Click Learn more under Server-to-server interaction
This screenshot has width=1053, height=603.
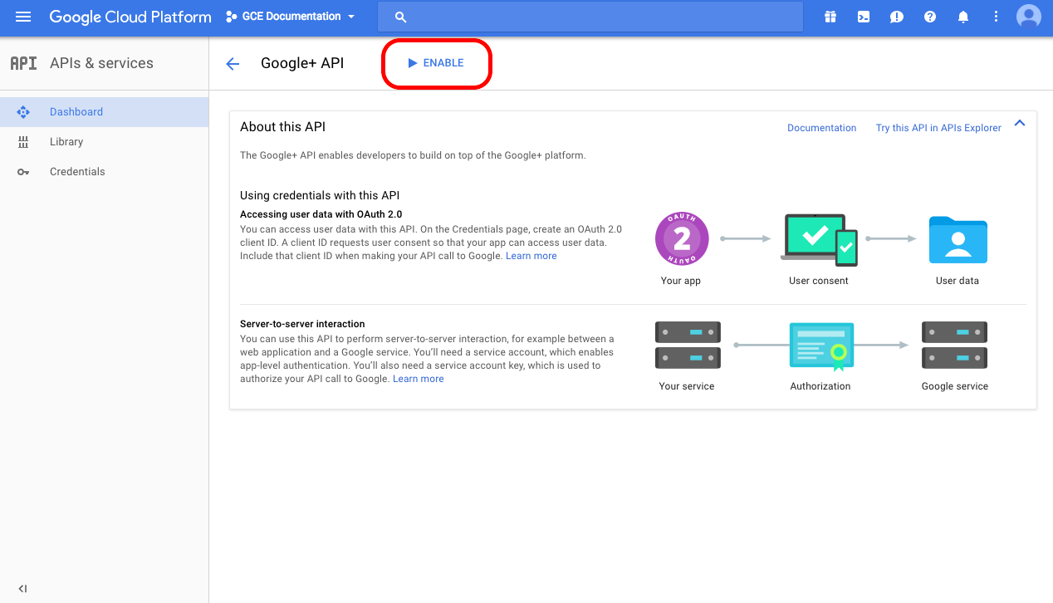pyautogui.click(x=419, y=379)
